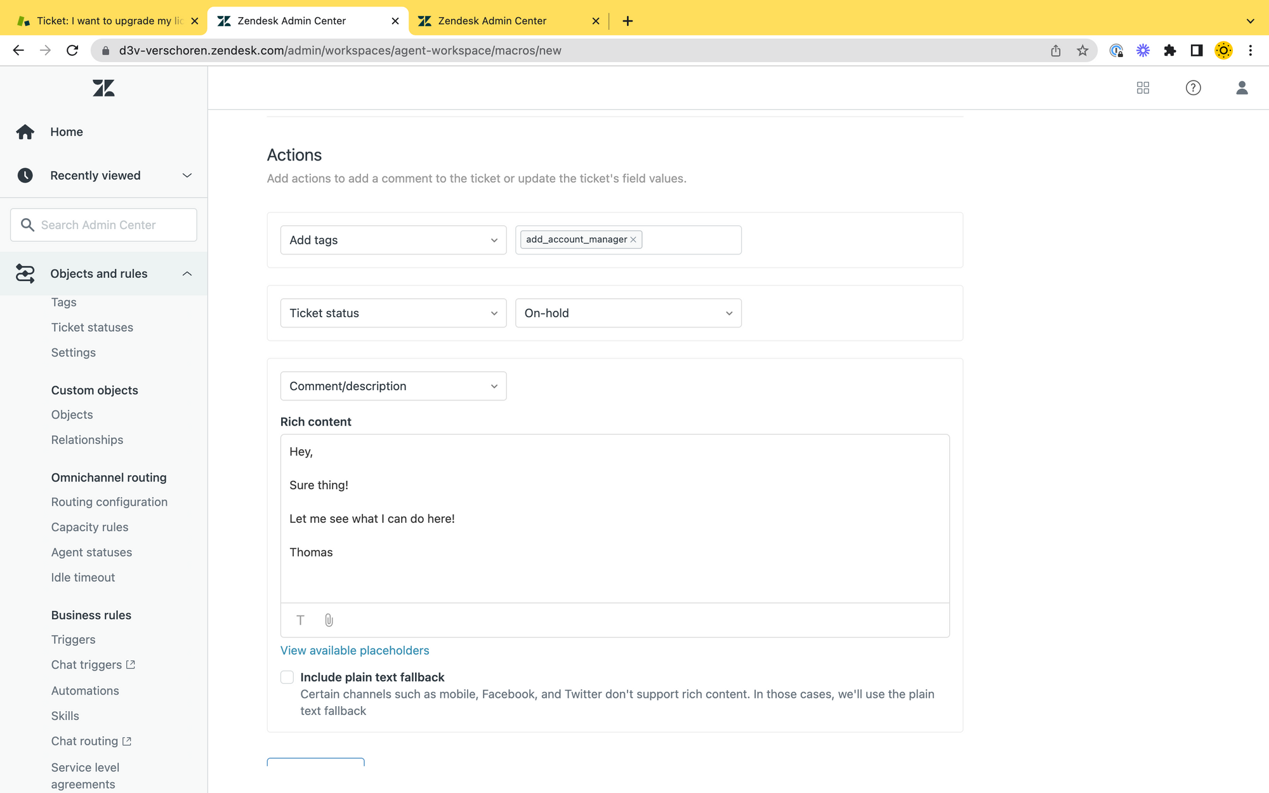Open the On-hold status value dropdown
The width and height of the screenshot is (1269, 793).
tap(628, 313)
